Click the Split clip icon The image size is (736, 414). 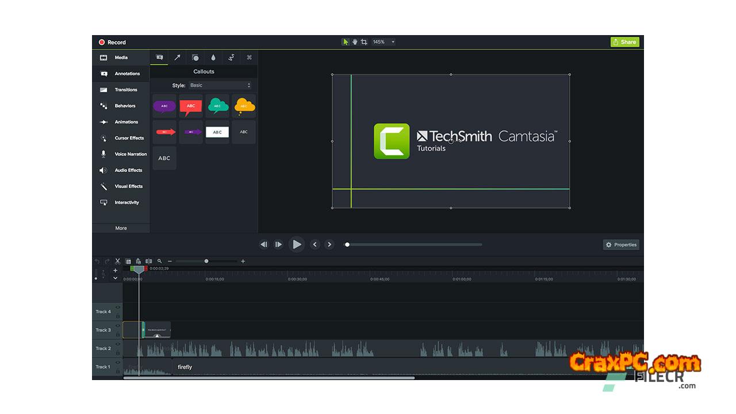coord(148,261)
